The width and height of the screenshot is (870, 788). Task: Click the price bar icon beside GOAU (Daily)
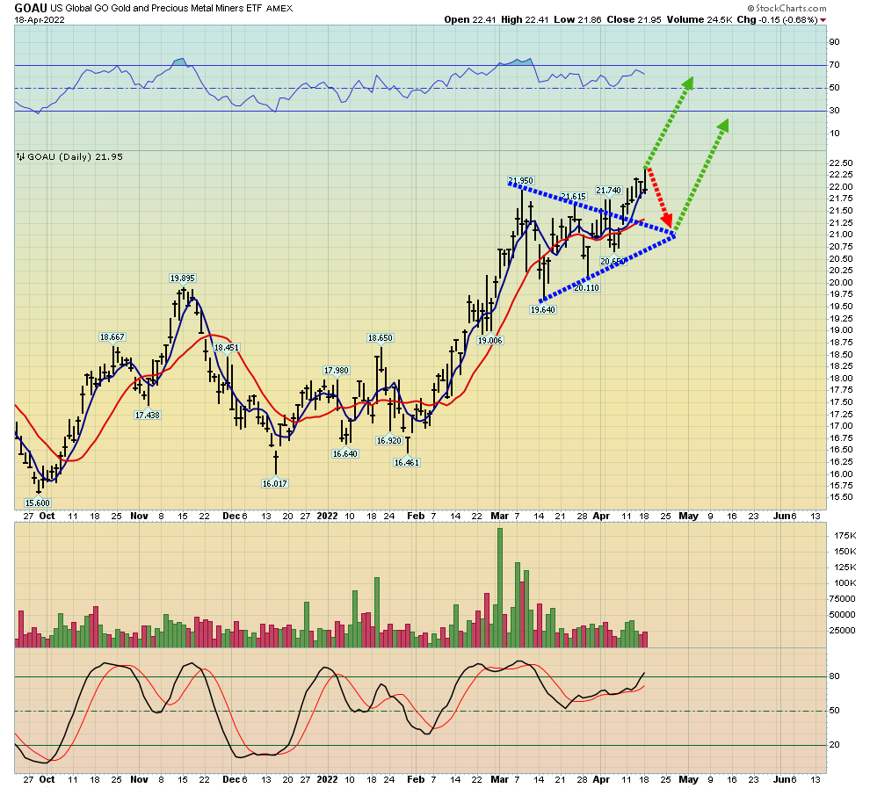(x=20, y=157)
